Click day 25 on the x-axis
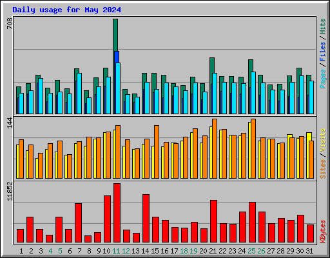The width and height of the screenshot is (330, 258). (251, 251)
